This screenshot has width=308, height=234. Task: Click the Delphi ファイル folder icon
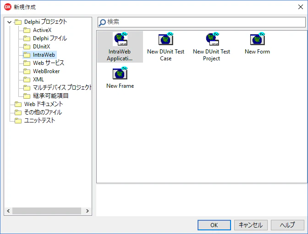coord(27,38)
